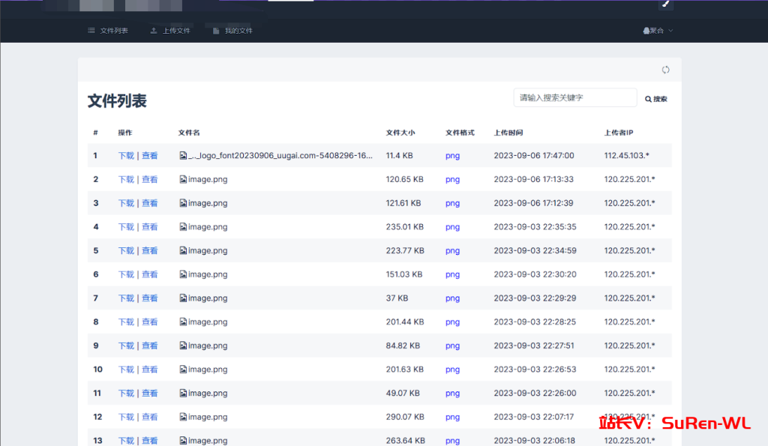This screenshot has height=446, width=768.
Task: Click the file icon of row 1
Action: point(183,156)
